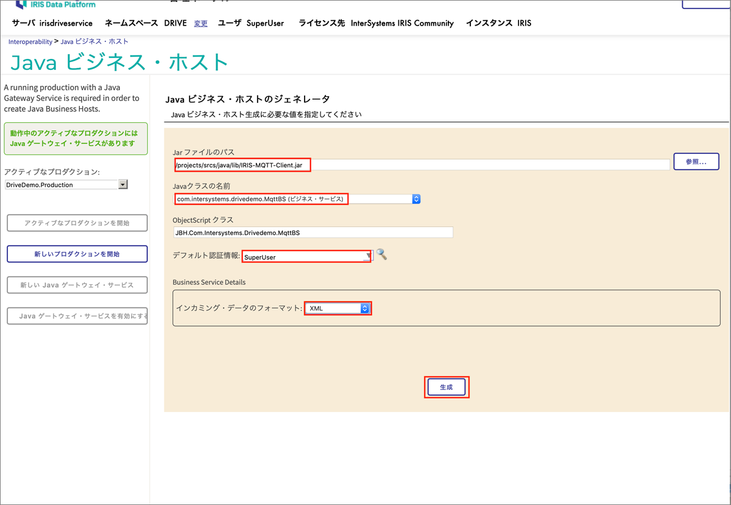Click the magnifier icon beside default credentials

coord(381,254)
